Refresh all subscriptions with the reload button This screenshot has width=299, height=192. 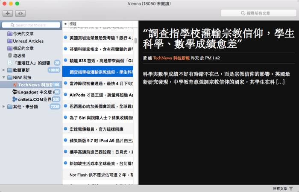[21, 13]
